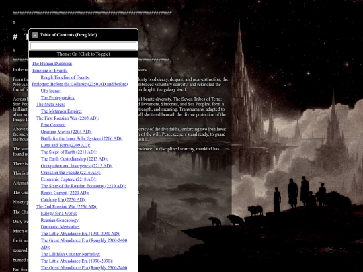Open Roasian Genealogy link

61,220
